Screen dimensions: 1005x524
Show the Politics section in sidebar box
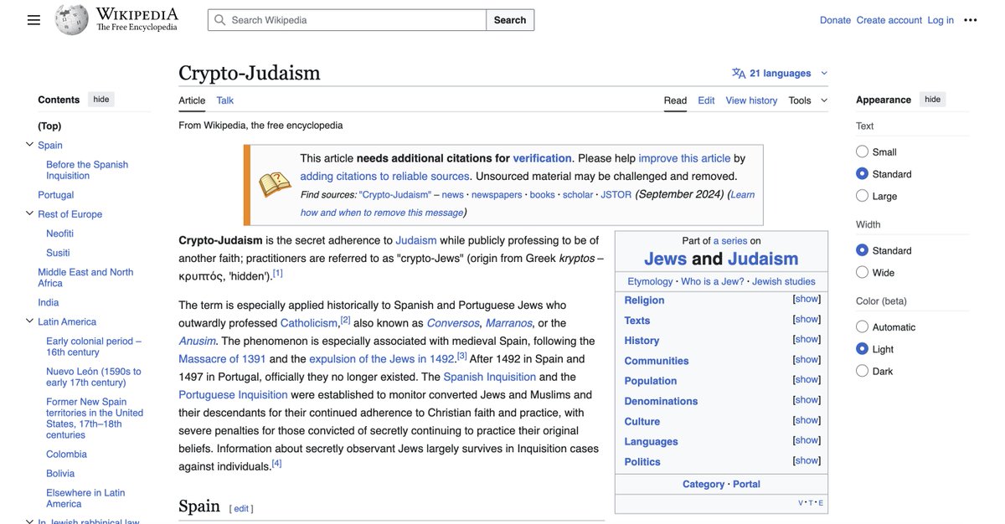(807, 460)
